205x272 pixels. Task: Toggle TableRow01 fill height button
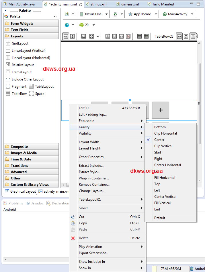tap(186, 37)
